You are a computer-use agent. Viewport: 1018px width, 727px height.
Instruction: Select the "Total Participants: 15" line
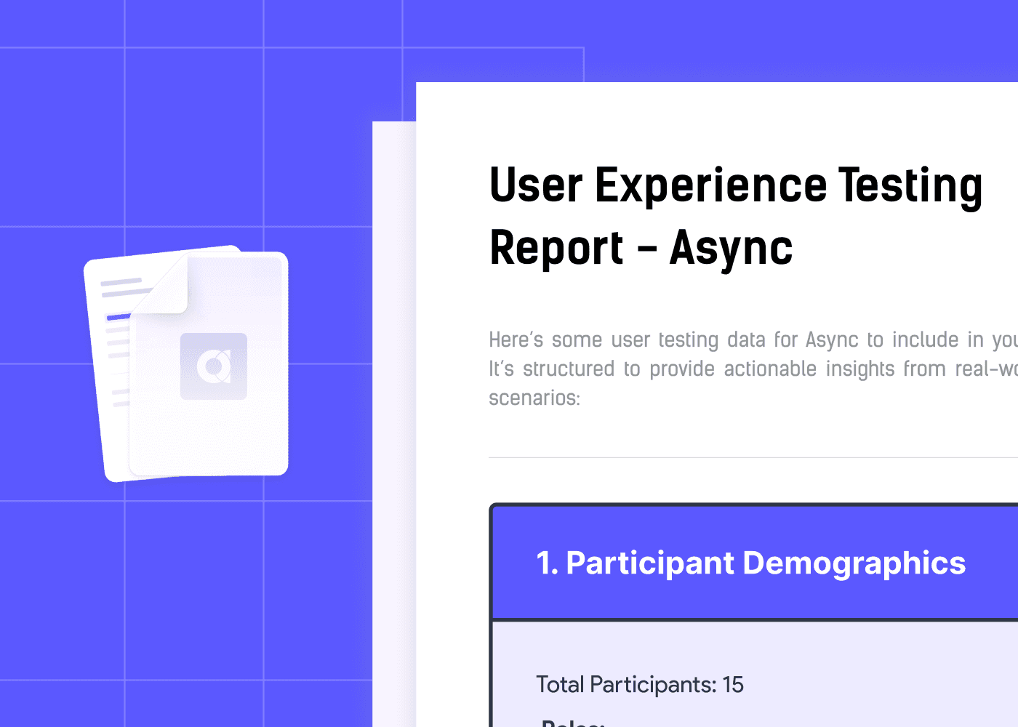[640, 684]
